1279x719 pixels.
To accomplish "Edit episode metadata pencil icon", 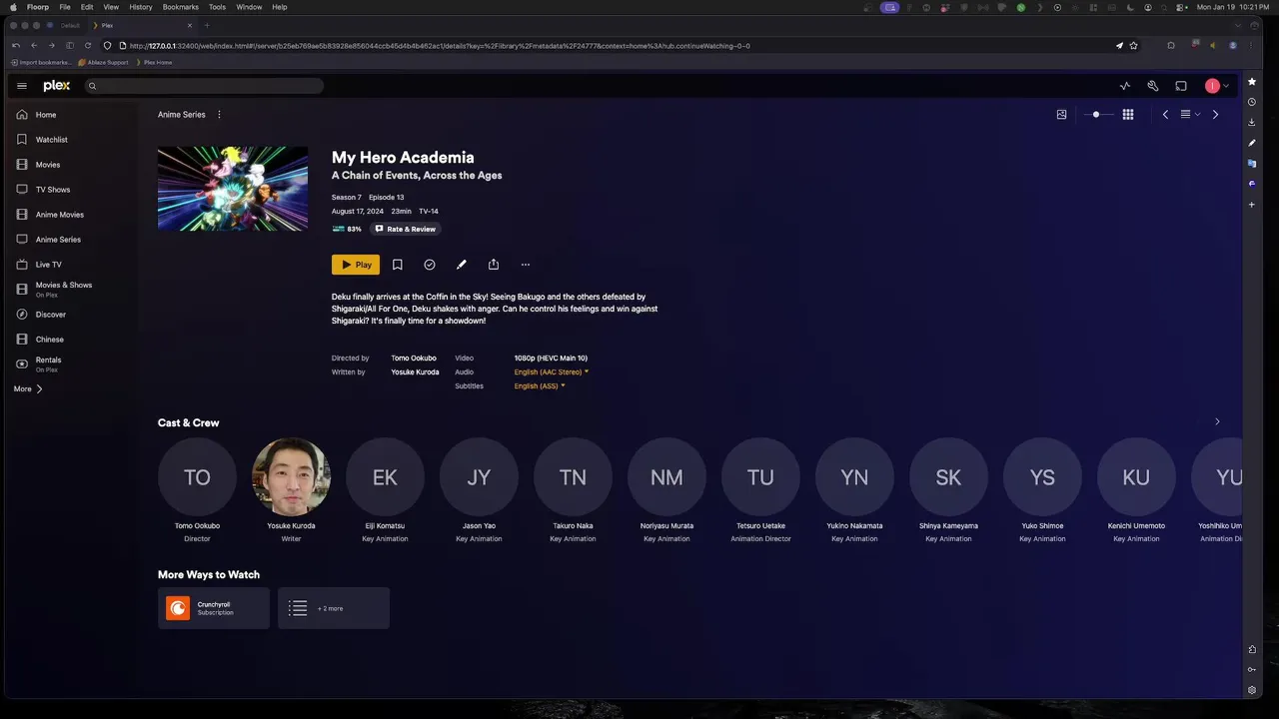I will coord(462,265).
